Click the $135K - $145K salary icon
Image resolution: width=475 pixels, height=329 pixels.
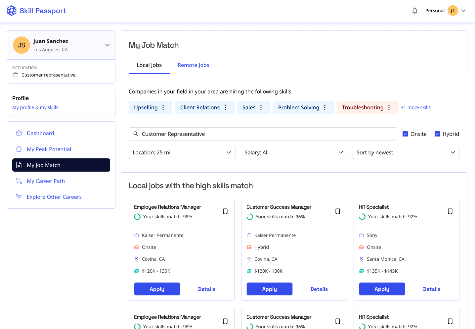pos(362,271)
